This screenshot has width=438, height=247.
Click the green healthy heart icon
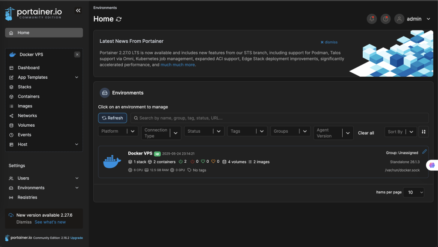203,161
